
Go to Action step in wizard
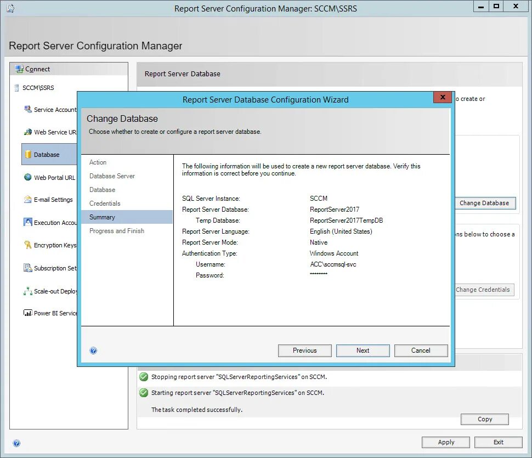[98, 162]
